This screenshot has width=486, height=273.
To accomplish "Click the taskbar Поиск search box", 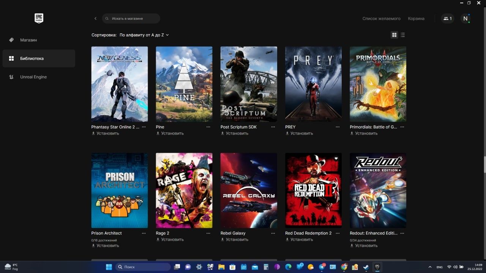I will (x=143, y=267).
